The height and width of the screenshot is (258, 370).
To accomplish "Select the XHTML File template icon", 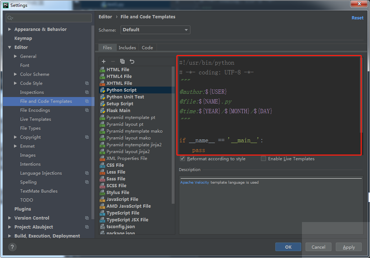I will (x=102, y=83).
